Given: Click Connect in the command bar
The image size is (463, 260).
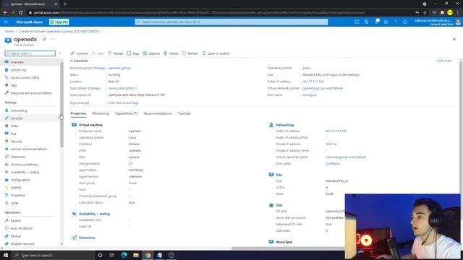Looking at the screenshot, I should tap(79, 53).
